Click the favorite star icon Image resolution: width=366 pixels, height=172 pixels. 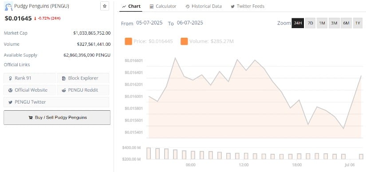pyautogui.click(x=105, y=6)
